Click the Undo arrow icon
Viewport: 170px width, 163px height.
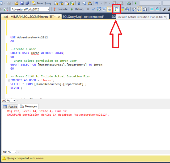tap(97, 3)
